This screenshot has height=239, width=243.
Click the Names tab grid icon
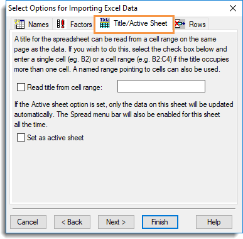19,24
